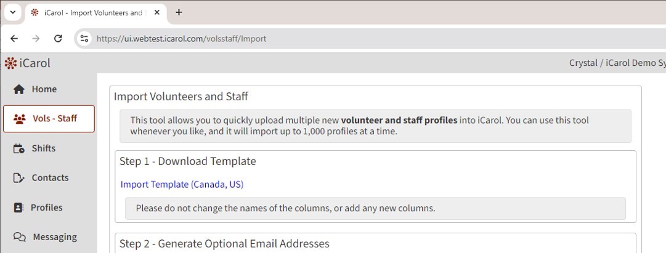Click the Shifts calendar icon
This screenshot has height=253, width=666.
point(19,148)
